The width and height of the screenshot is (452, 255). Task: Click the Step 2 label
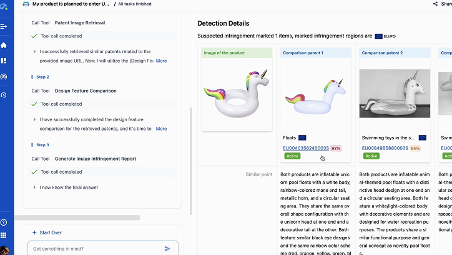tap(42, 77)
